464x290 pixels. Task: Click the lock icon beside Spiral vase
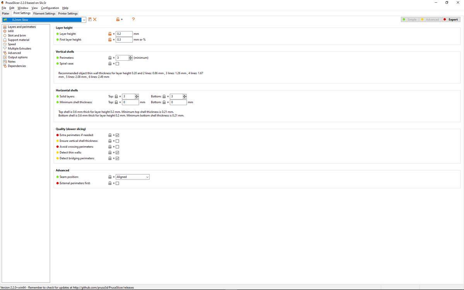110,63
